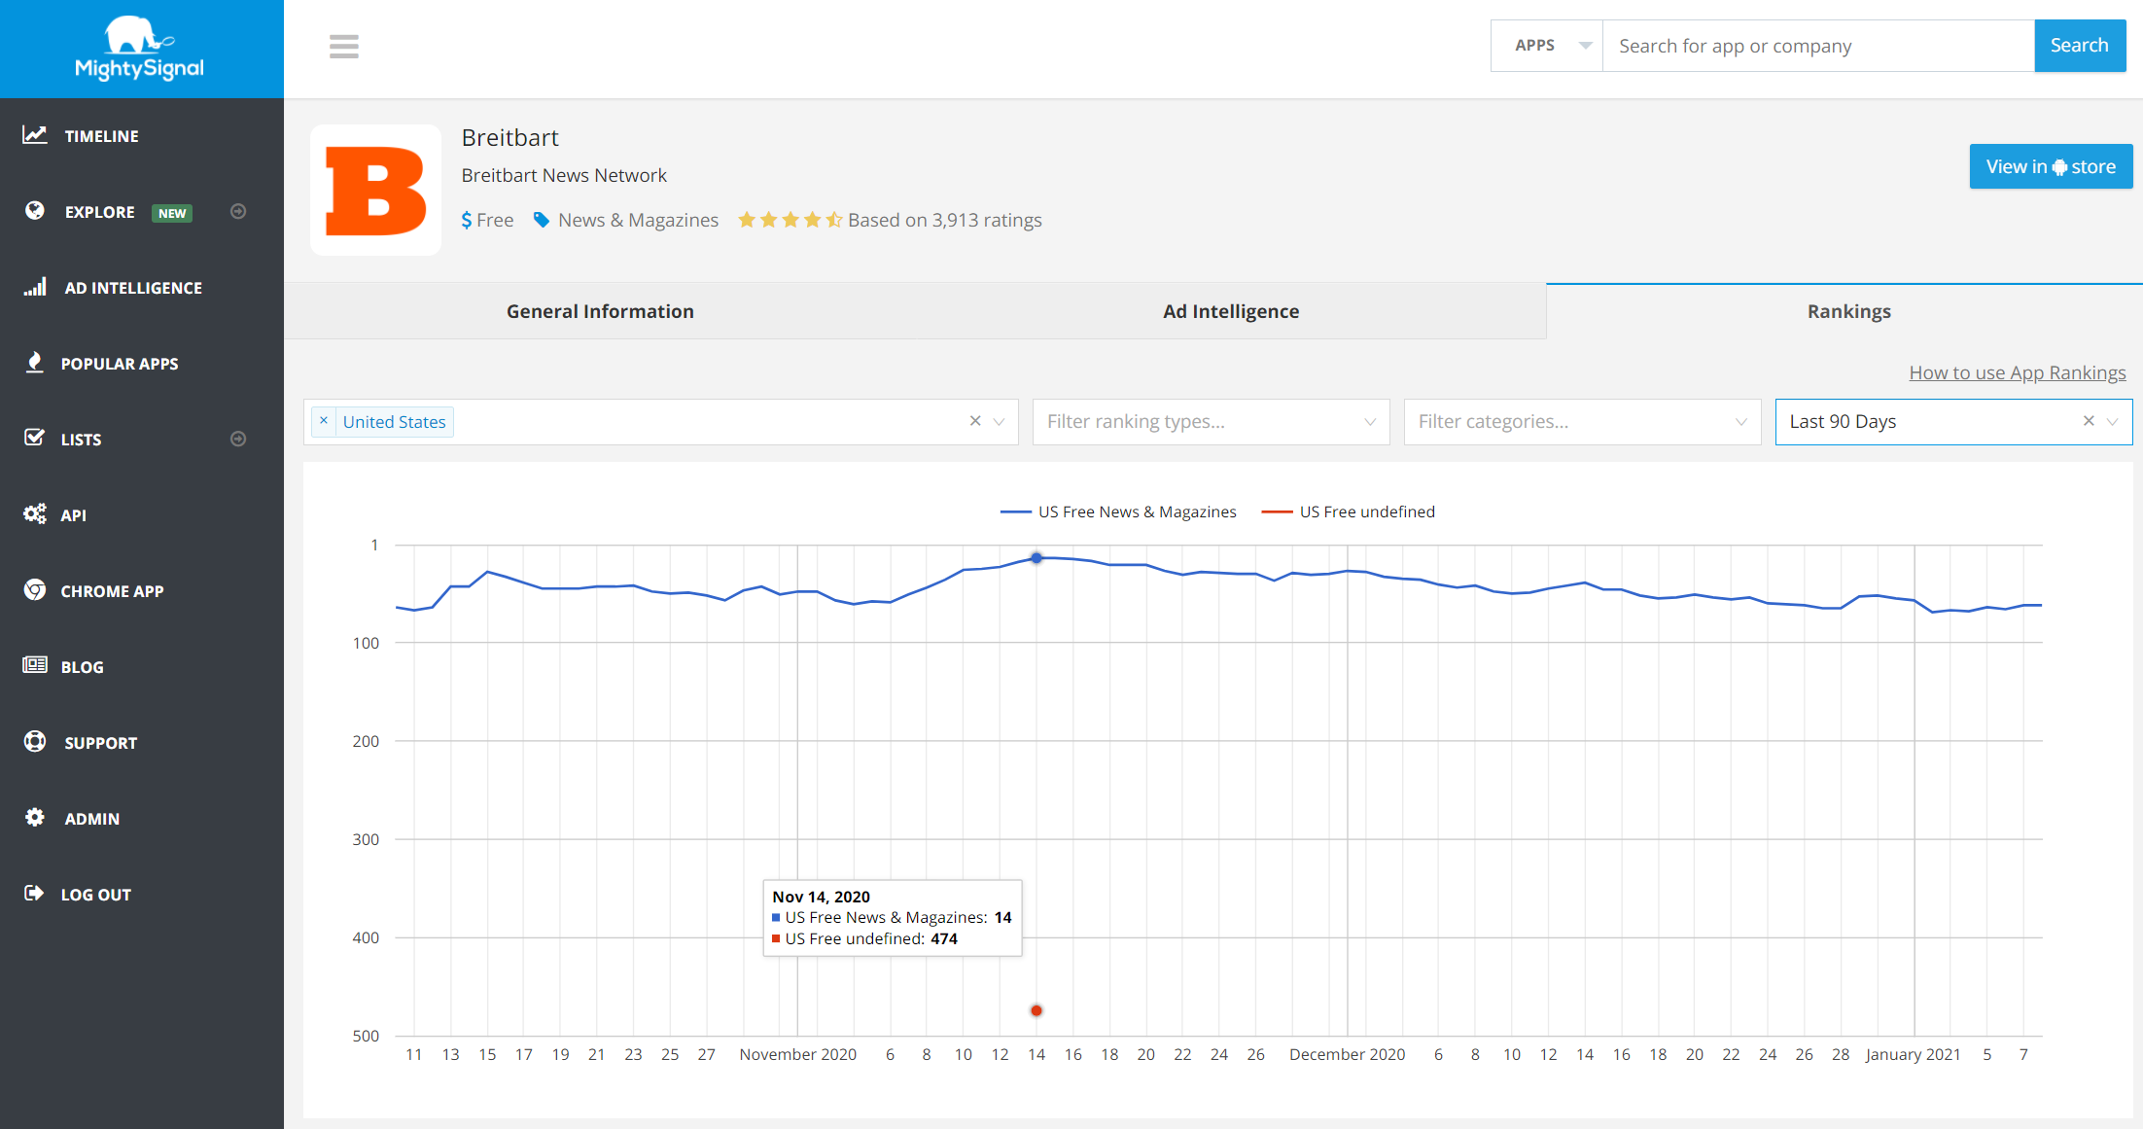
Task: Open Timeline from the sidebar
Action: pos(101,136)
